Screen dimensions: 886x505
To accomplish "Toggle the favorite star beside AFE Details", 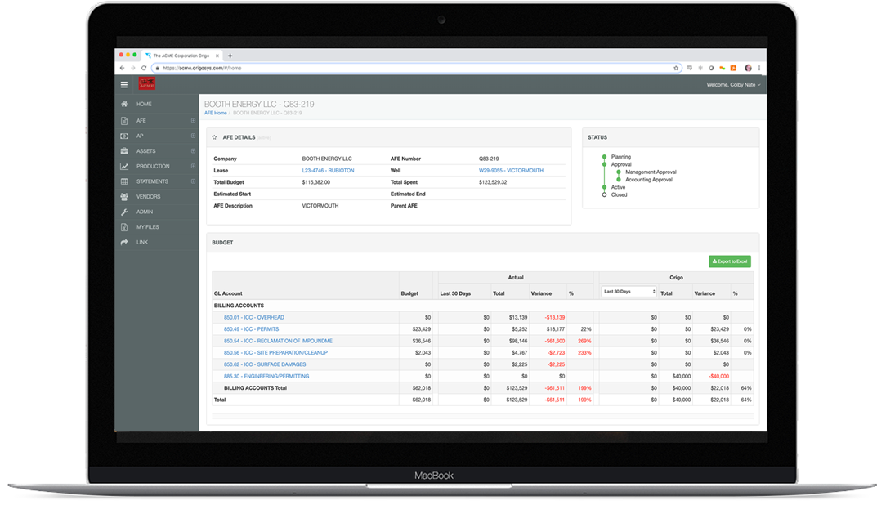I will click(x=215, y=137).
